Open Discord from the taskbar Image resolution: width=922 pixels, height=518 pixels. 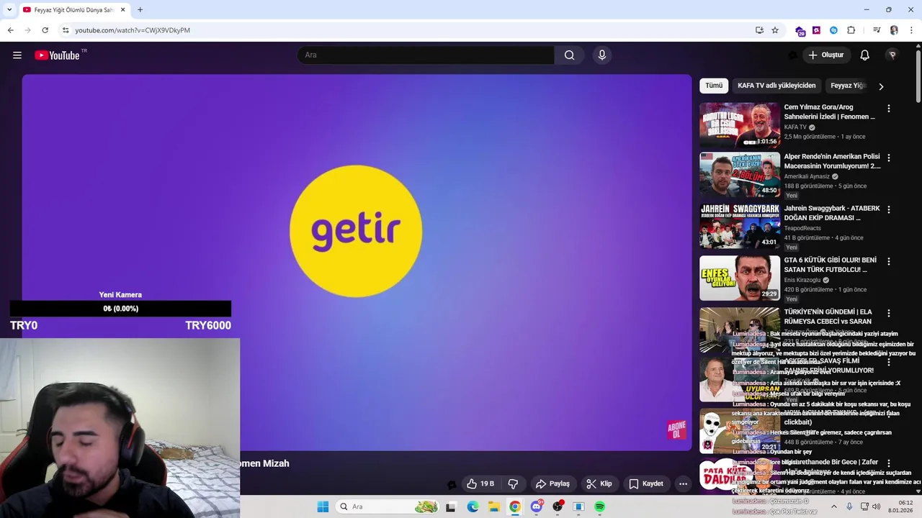537,506
